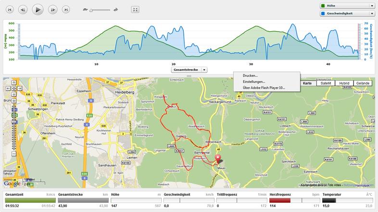This screenshot has width=378, height=212.
Task: Click the Höhe value bar
Action: point(136,200)
